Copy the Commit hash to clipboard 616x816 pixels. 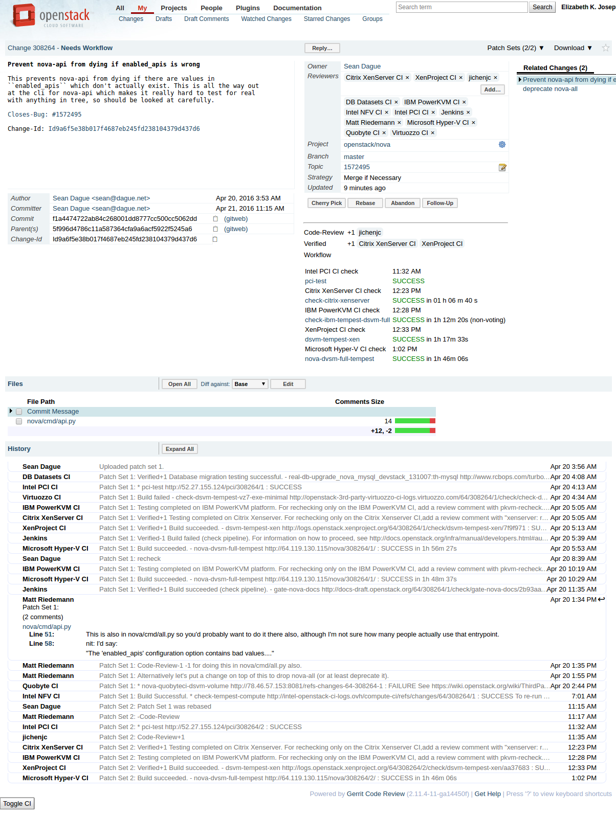pyautogui.click(x=215, y=219)
